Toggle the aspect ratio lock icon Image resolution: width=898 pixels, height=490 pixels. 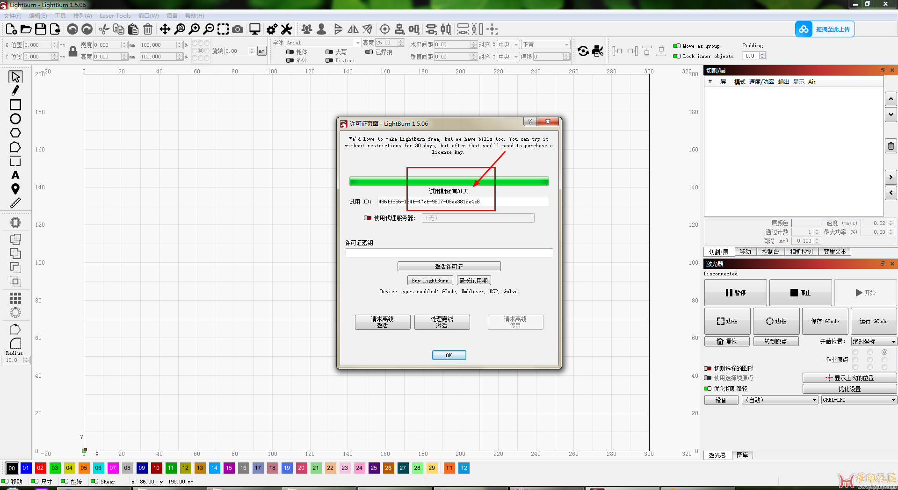73,51
